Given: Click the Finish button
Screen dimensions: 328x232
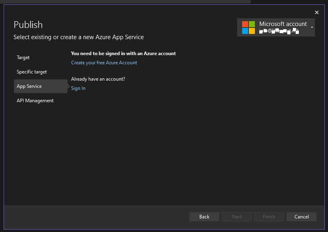Looking at the screenshot, I should point(269,217).
